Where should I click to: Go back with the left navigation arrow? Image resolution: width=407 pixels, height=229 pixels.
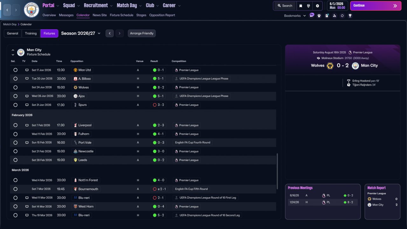click(7, 10)
